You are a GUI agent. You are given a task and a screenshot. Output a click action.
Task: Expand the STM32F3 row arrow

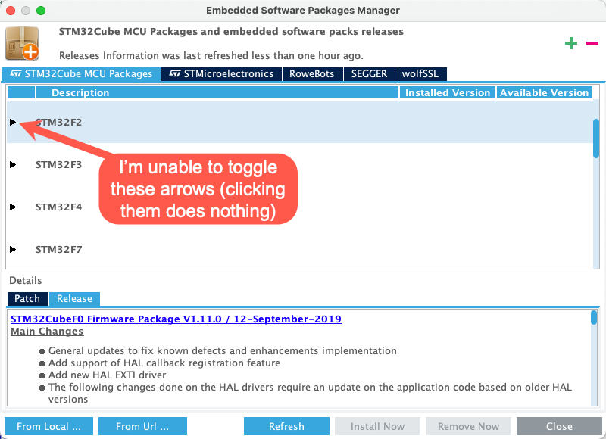click(x=13, y=165)
